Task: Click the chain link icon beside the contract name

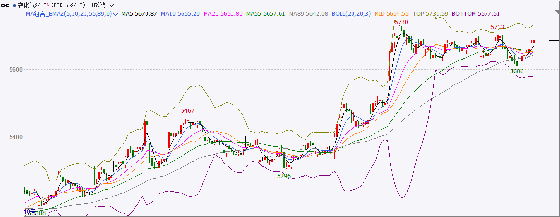Action: [6, 5]
